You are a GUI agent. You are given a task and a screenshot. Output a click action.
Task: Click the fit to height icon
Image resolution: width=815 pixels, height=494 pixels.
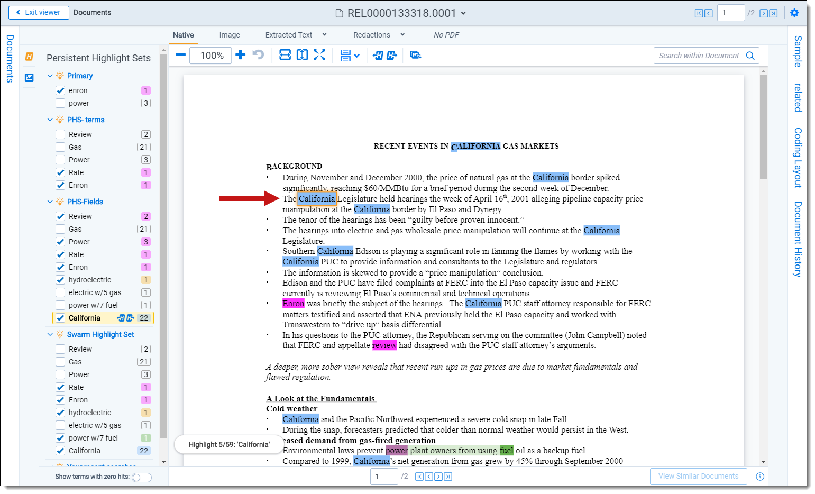pyautogui.click(x=302, y=55)
